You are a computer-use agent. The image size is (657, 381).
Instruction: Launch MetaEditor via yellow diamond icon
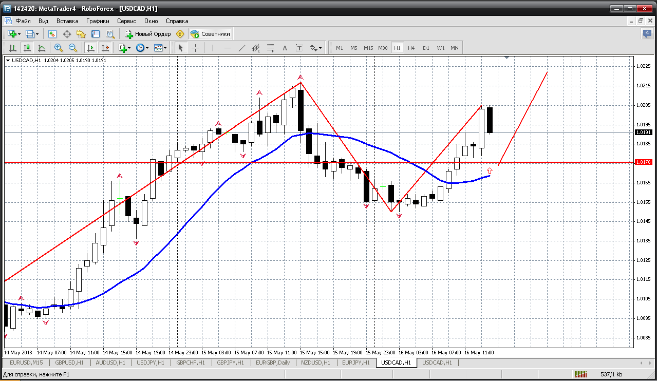point(180,34)
